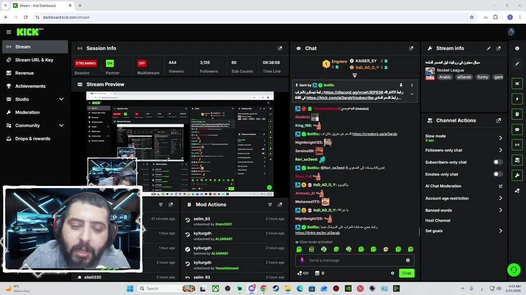This screenshot has height=295, width=526.
Task: Click the note icon in right sidebar
Action: point(517,114)
